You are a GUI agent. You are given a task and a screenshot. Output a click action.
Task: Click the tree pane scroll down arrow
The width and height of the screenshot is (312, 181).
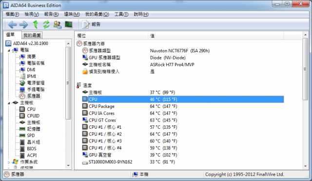68,165
